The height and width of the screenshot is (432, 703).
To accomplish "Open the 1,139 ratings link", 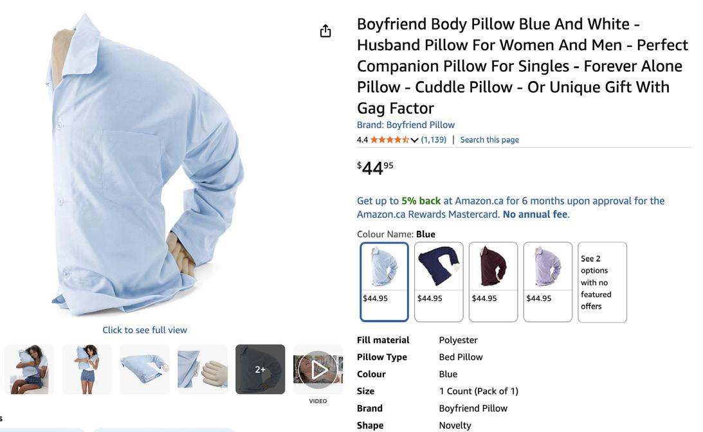I will pos(434,139).
